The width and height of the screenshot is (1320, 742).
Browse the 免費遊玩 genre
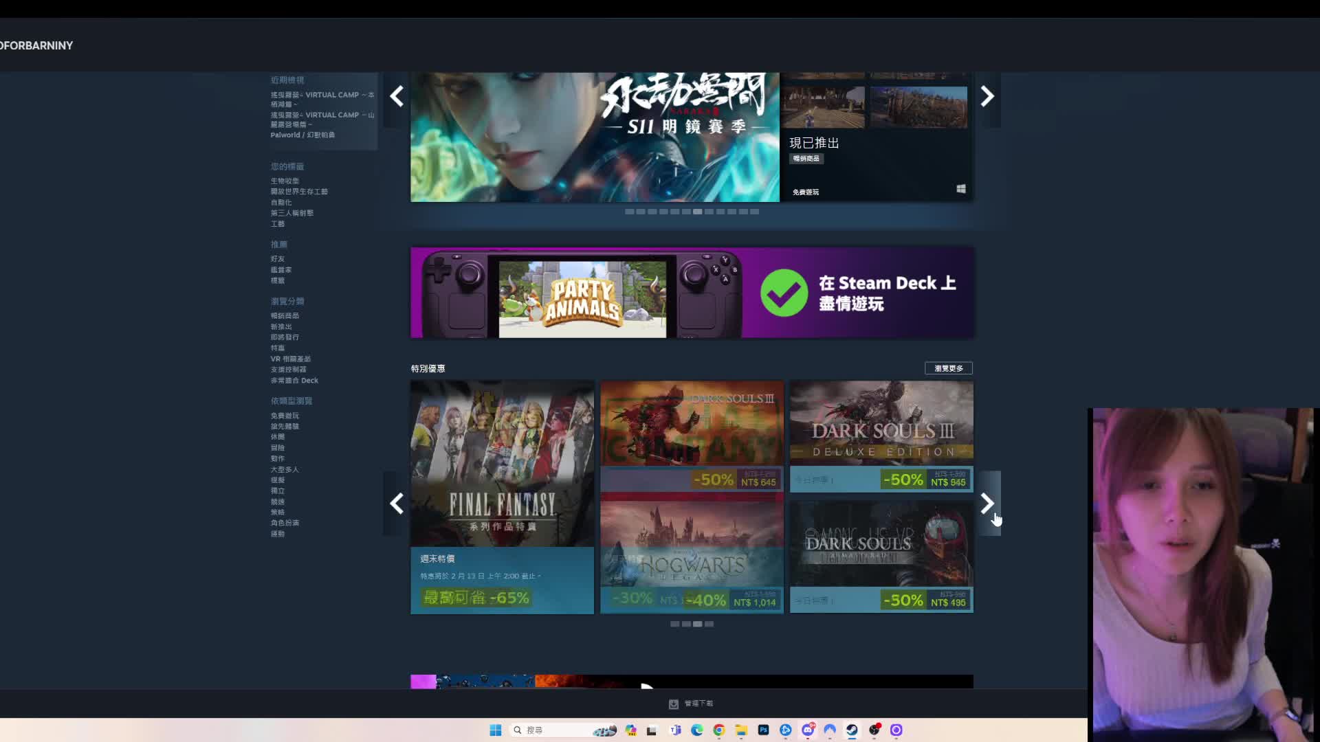pyautogui.click(x=285, y=416)
